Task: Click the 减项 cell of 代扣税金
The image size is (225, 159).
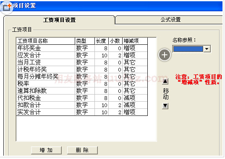Action: pos(135,98)
